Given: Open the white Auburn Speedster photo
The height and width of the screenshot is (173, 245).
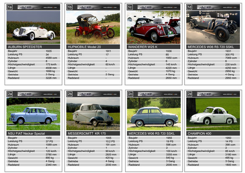Looking at the screenshot, I should (x=33, y=27).
